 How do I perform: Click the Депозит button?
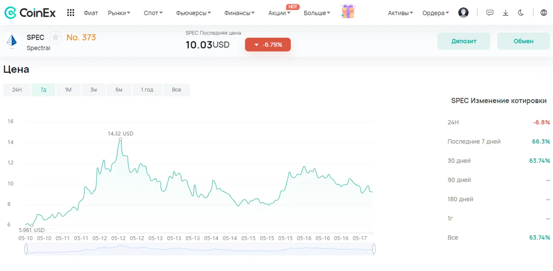(x=464, y=41)
